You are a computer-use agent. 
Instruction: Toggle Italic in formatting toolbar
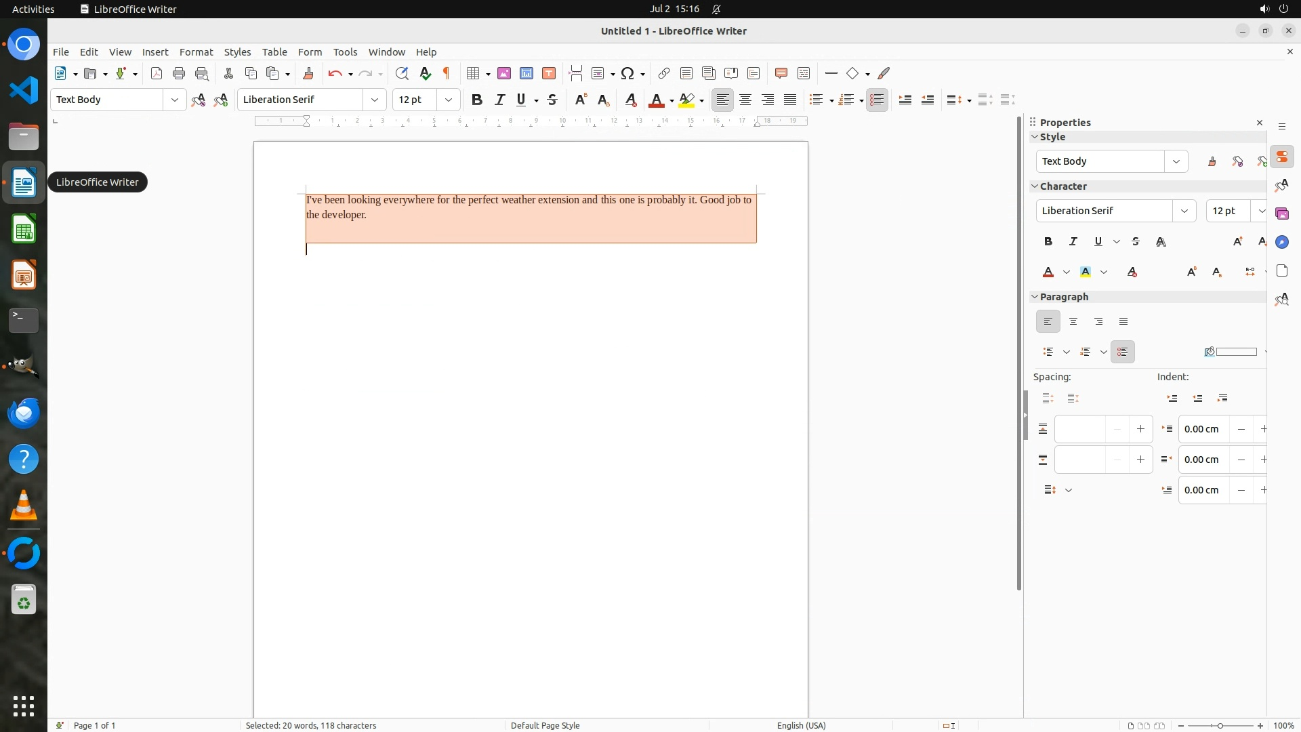click(x=500, y=100)
